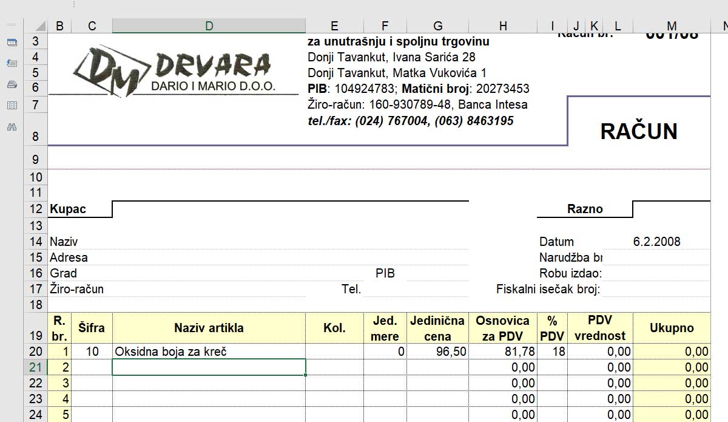
Task: Select column D header
Action: pyautogui.click(x=209, y=26)
